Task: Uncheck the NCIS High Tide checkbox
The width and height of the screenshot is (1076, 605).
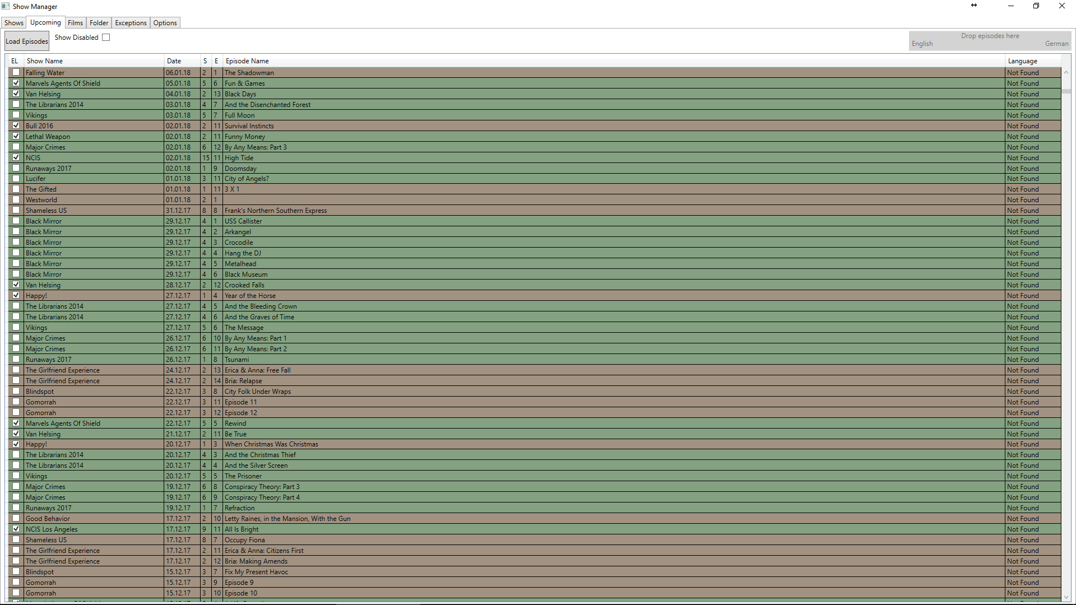Action: 16,157
